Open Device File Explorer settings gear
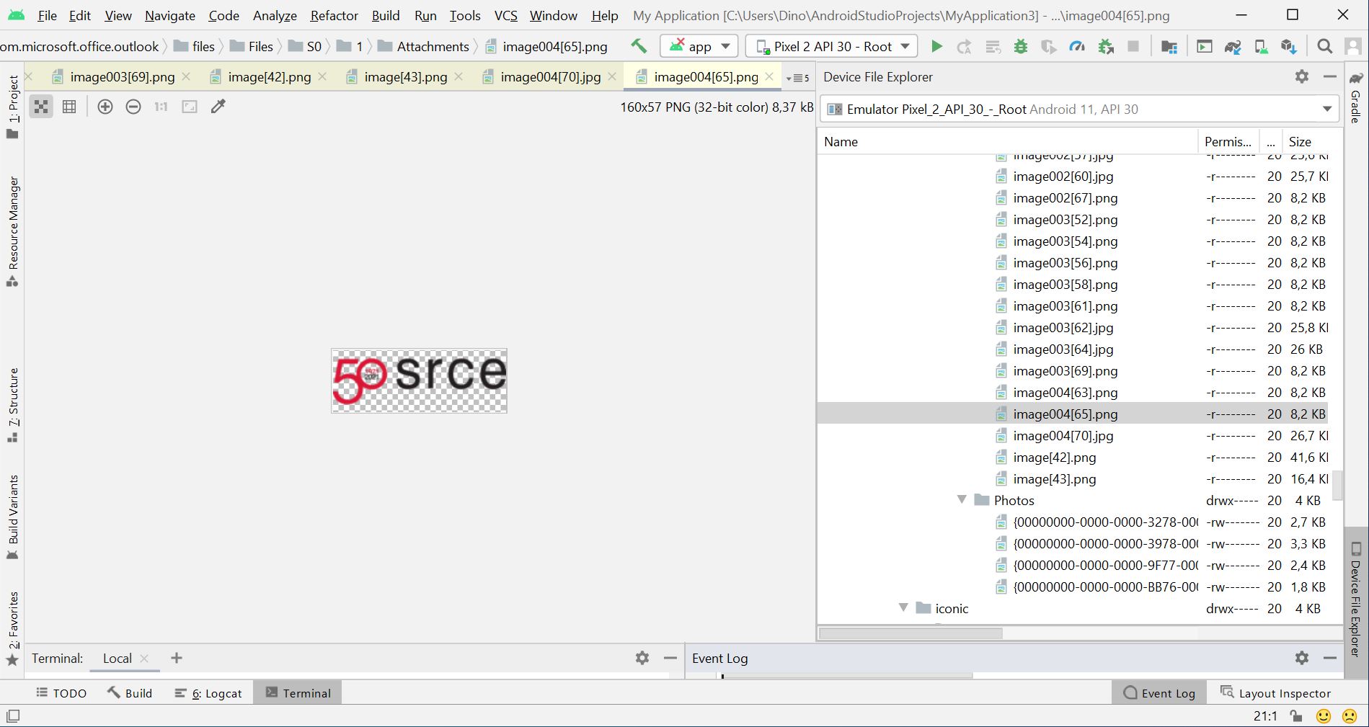This screenshot has width=1369, height=727. coord(1301,76)
